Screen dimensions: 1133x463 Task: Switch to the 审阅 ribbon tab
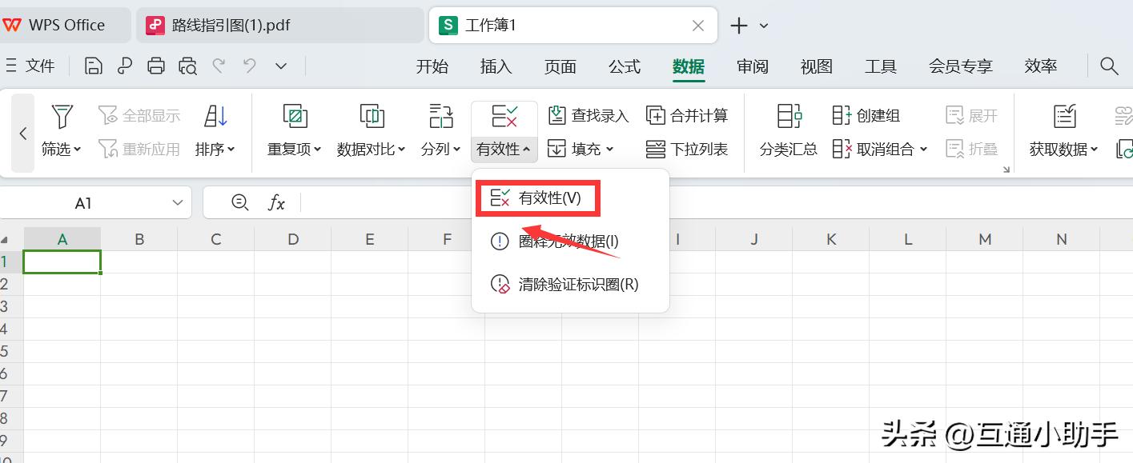pos(753,66)
